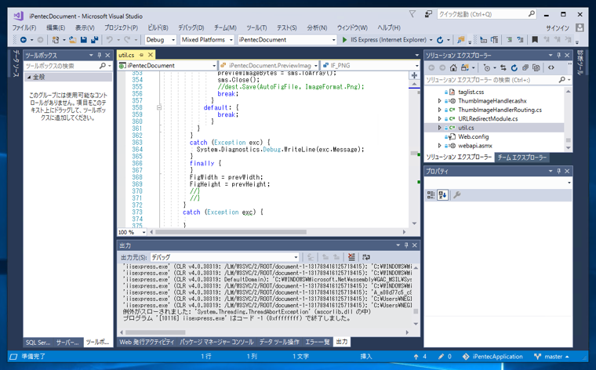This screenshot has height=370, width=596.
Task: Click the alphabetical sort icon in Properties panel
Action: point(442,195)
